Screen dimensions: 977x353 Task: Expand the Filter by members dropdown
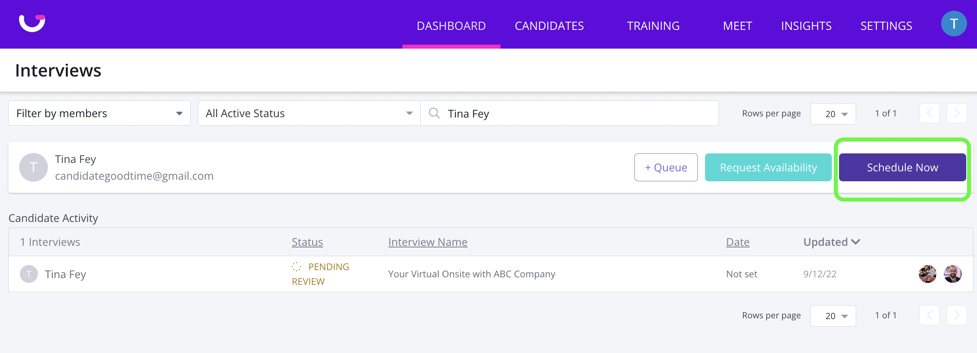click(99, 114)
